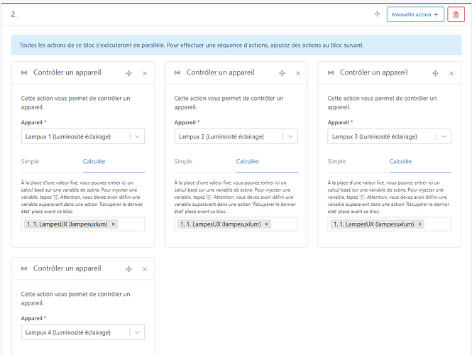The image size is (472, 355).
Task: Select Calculée tab in Lampux 3 card
Action: point(401,162)
